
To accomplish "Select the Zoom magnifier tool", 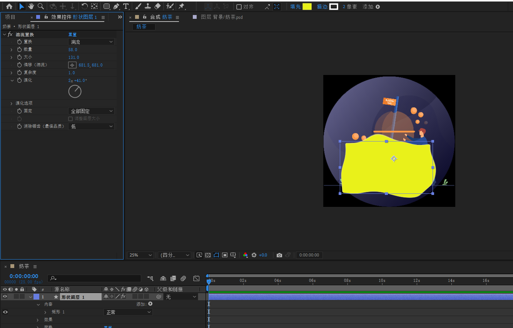I will point(40,7).
